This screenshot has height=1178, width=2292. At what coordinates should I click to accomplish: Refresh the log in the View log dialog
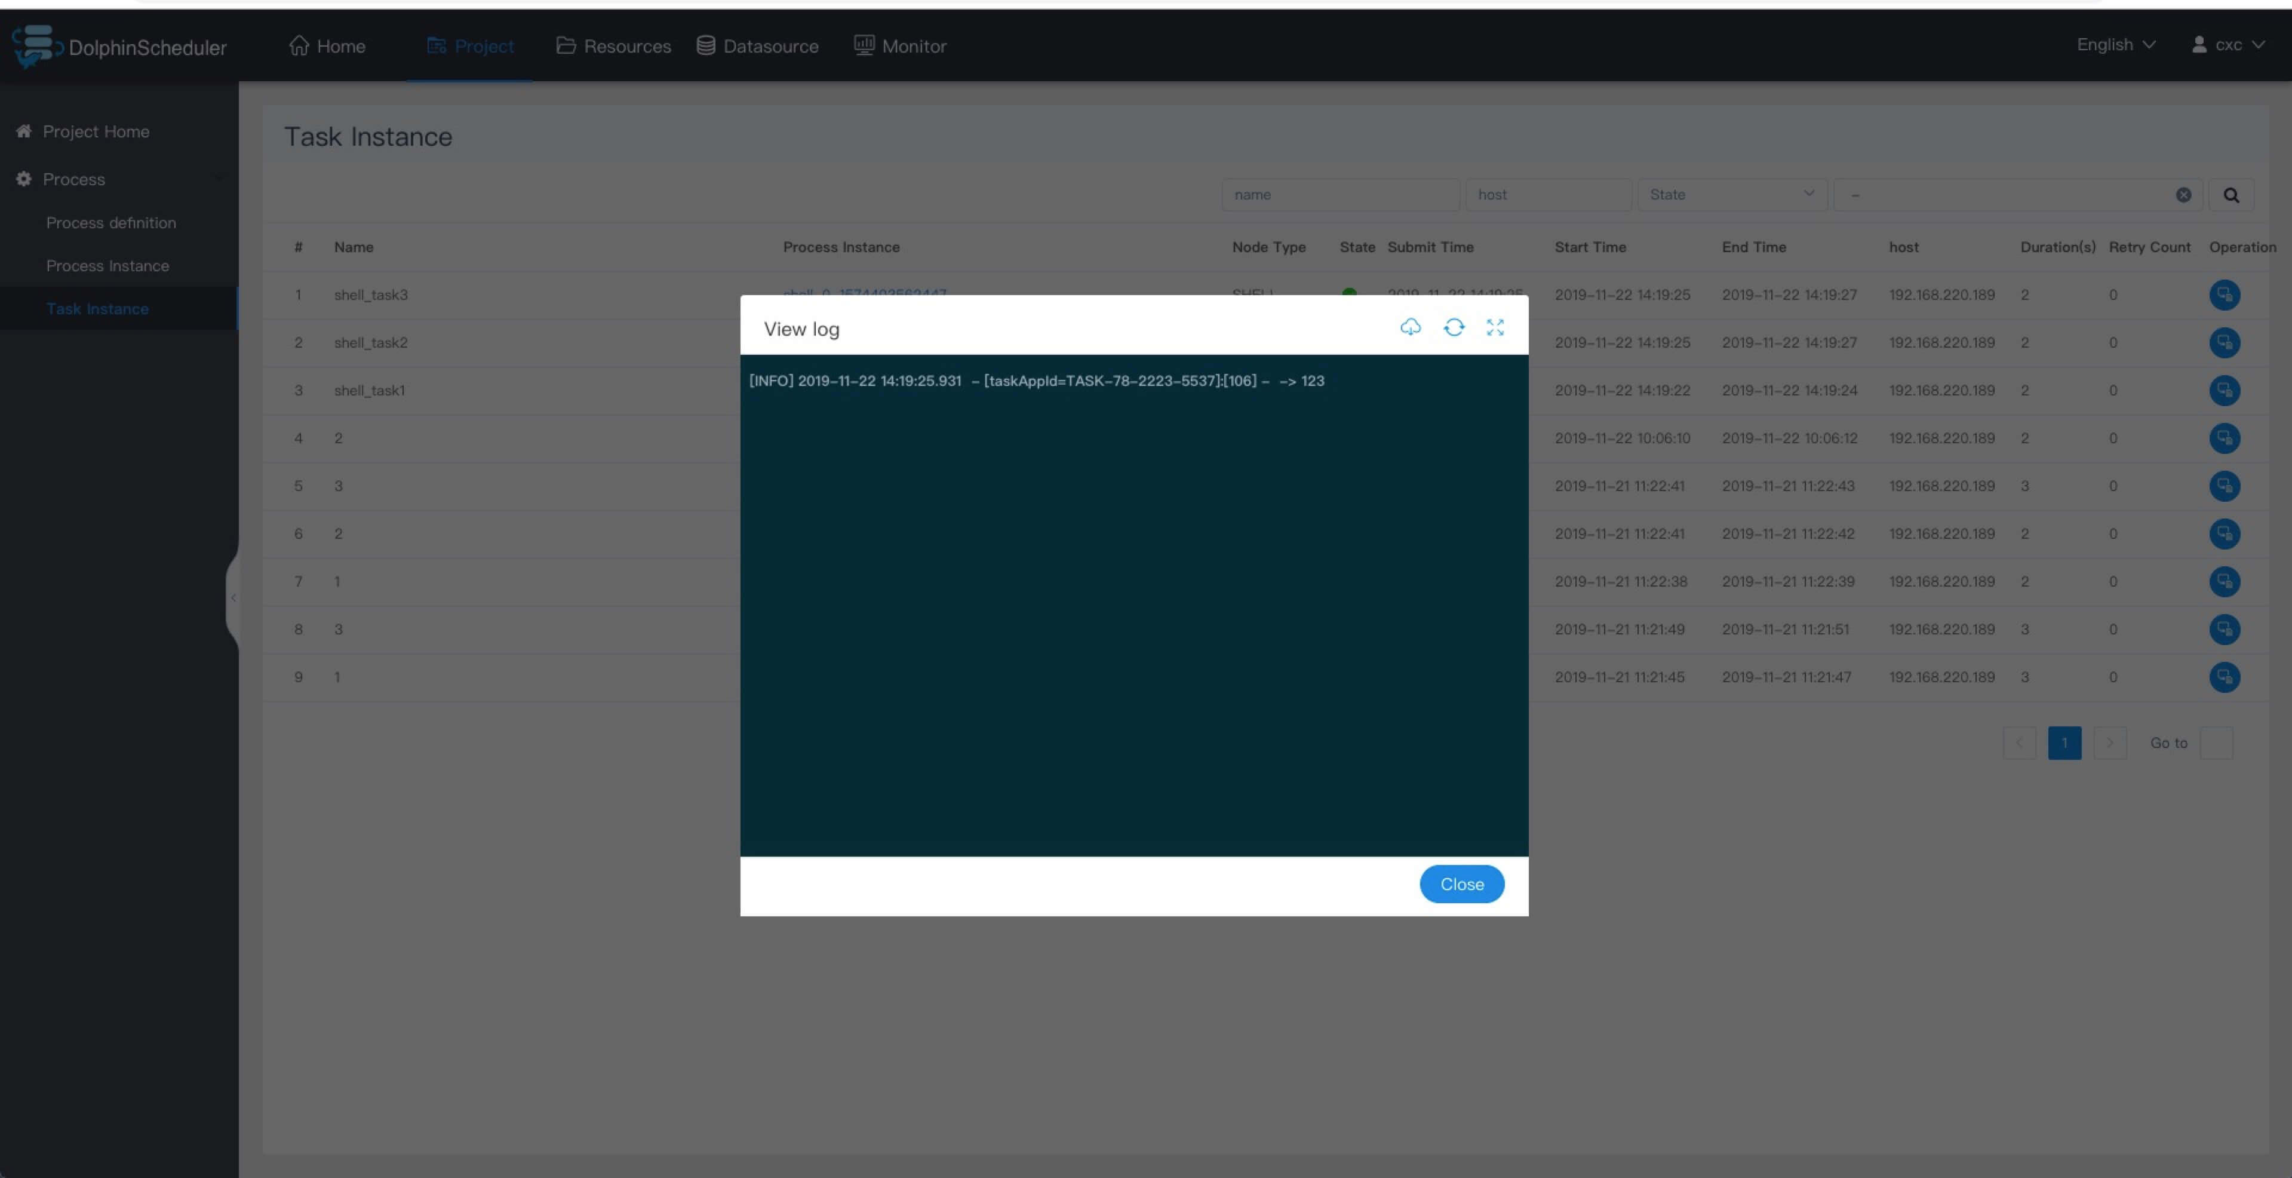point(1454,327)
